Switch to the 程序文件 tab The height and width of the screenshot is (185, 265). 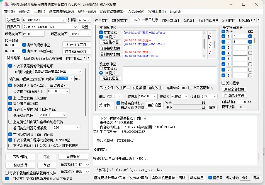[101, 20]
